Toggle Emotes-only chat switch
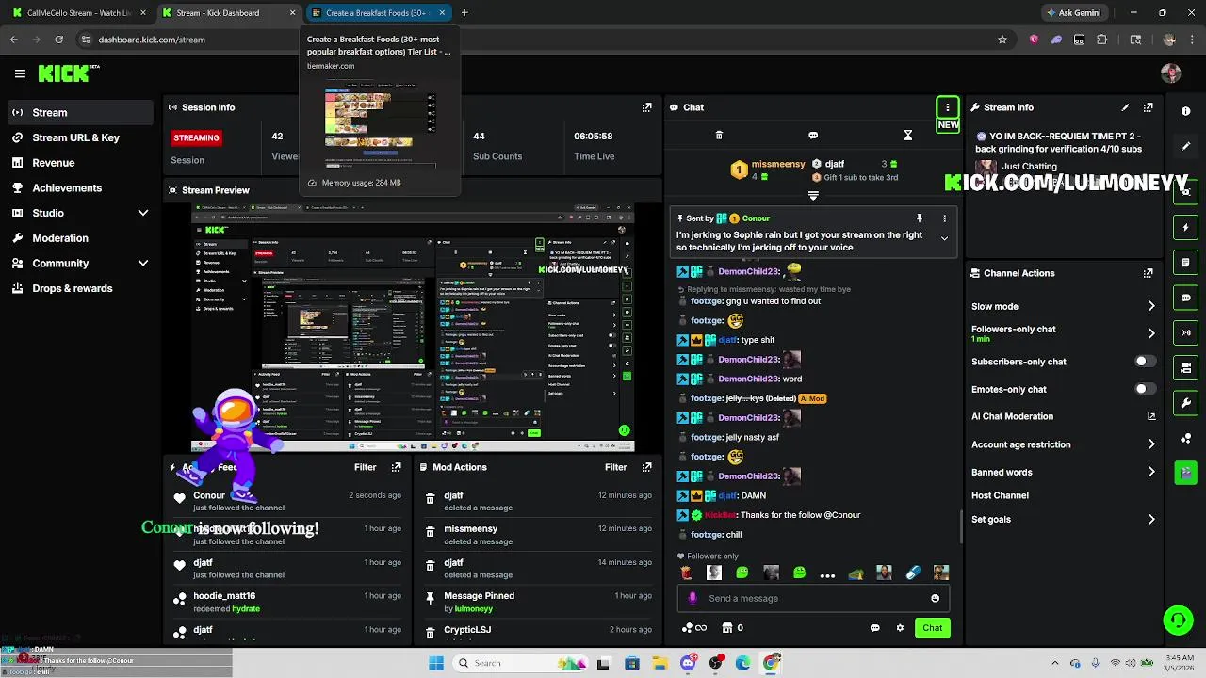The image size is (1206, 678). click(1145, 389)
